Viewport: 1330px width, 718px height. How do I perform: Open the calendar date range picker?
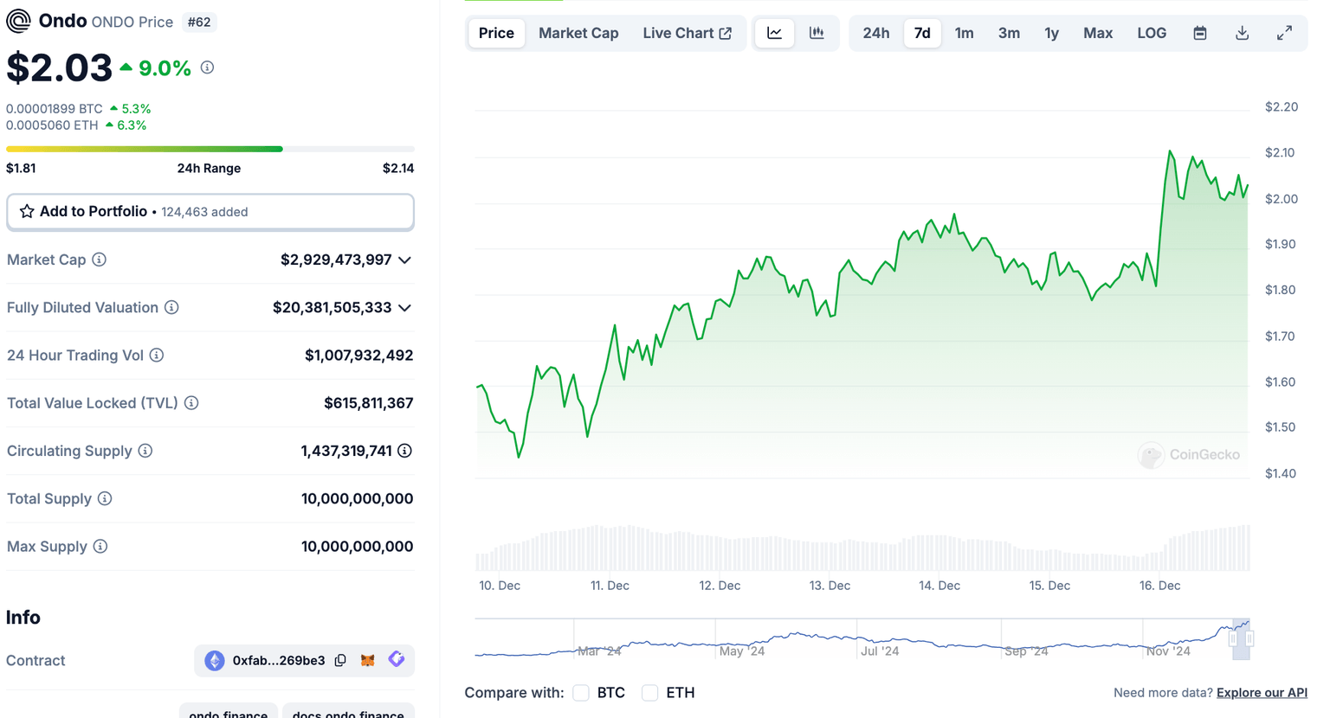click(x=1199, y=33)
